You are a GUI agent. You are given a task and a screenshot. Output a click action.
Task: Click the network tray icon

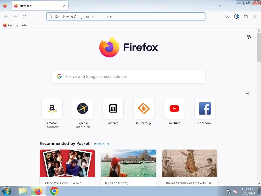tap(229, 191)
